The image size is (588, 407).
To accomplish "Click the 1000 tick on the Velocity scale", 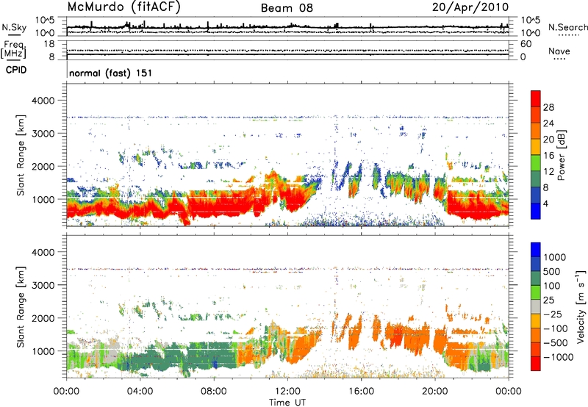I will (555, 257).
